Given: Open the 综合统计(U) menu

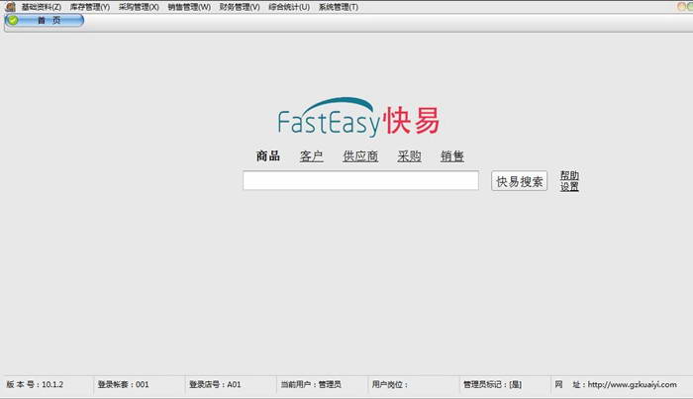Looking at the screenshot, I should 289,7.
